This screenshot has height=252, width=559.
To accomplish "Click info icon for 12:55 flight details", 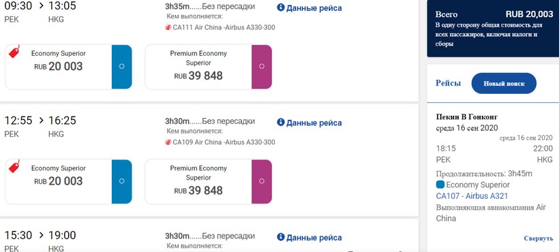I will point(281,123).
